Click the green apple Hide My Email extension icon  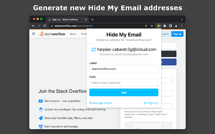(x=159, y=26)
